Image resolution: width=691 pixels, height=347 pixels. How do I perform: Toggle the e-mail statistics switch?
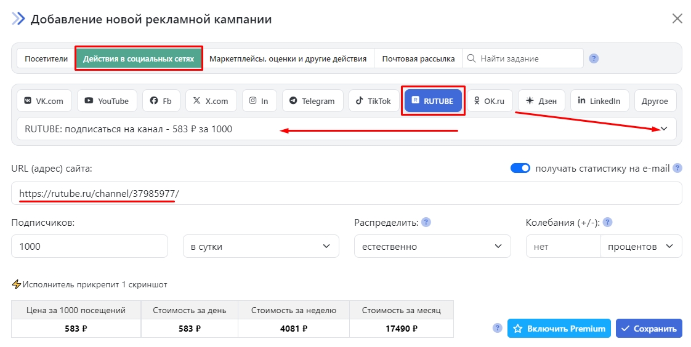520,169
